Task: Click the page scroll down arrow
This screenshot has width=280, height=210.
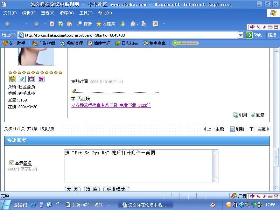Action: coord(276,188)
